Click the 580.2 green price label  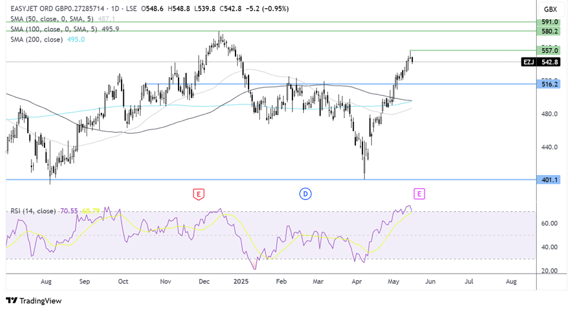click(550, 31)
